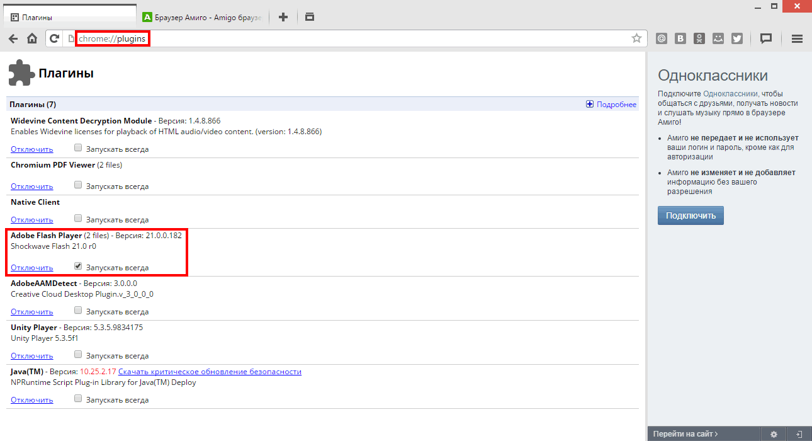Click Отключить for Unity Player
The image size is (812, 441).
[x=32, y=356]
